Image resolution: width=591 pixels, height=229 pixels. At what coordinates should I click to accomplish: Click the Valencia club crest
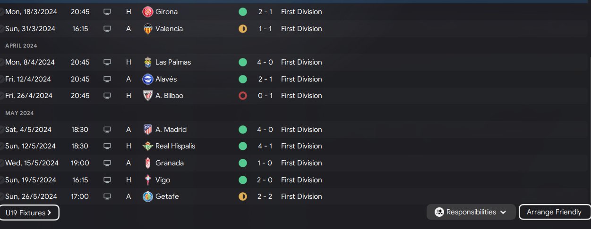148,29
